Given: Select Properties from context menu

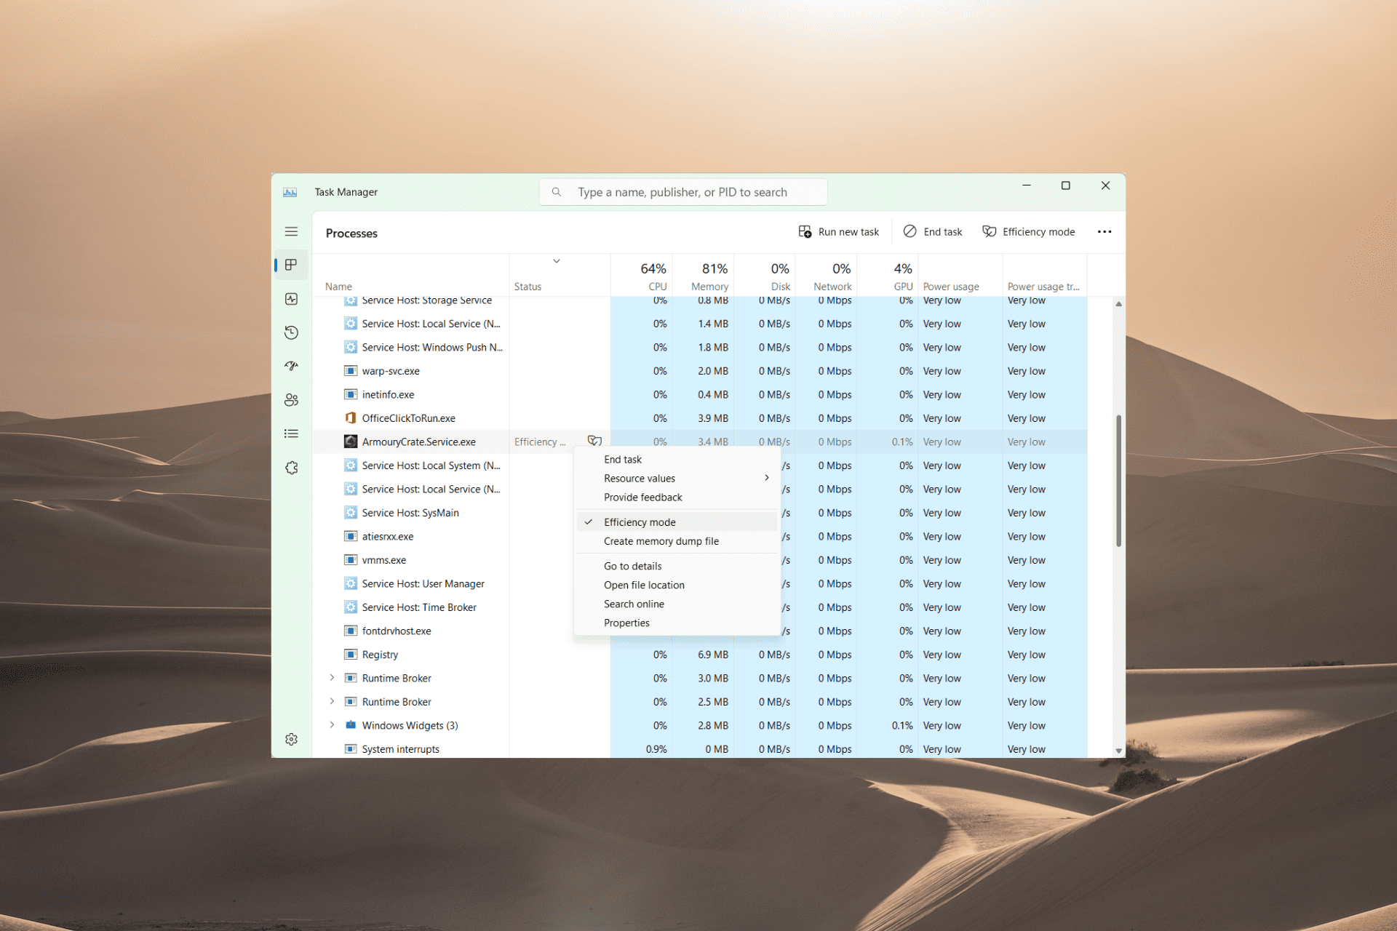Looking at the screenshot, I should point(625,623).
